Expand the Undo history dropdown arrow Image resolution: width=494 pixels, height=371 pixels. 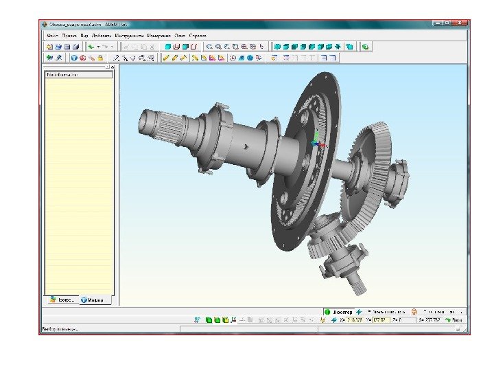tap(98, 47)
